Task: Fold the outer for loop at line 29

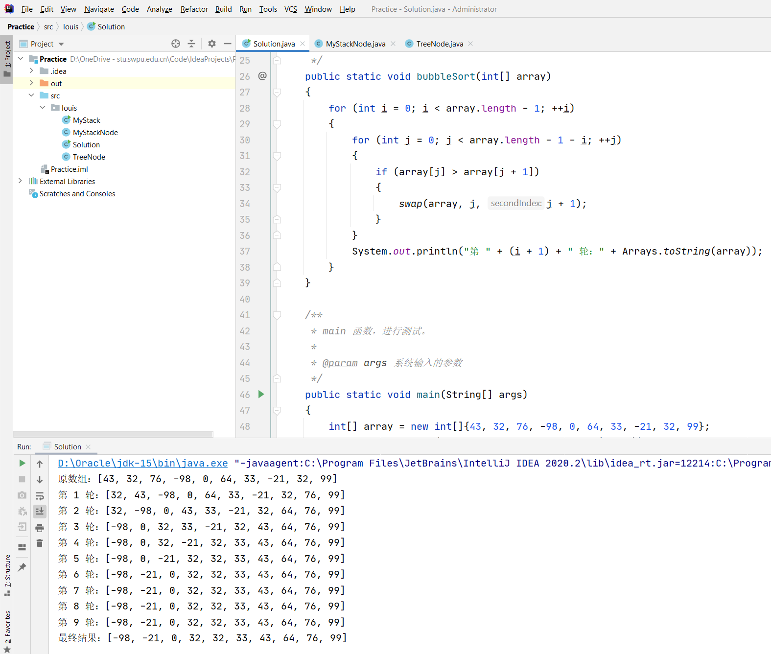Action: (x=277, y=124)
